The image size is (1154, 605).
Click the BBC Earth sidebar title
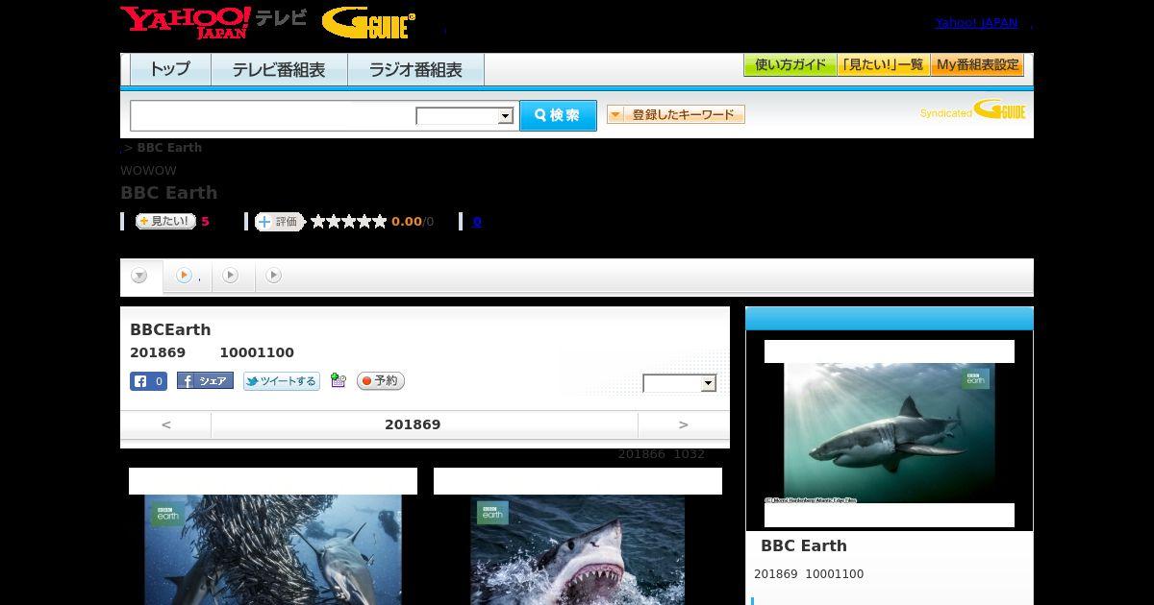(x=804, y=545)
